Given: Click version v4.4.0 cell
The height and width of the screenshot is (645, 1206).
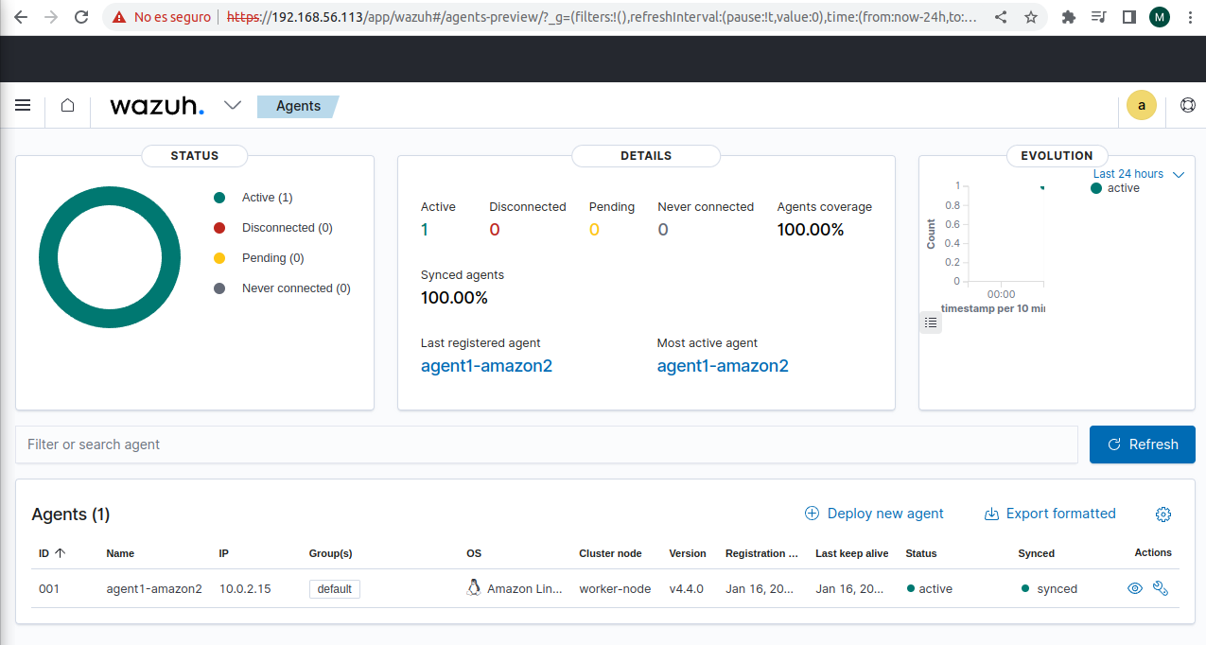Looking at the screenshot, I should pos(687,589).
